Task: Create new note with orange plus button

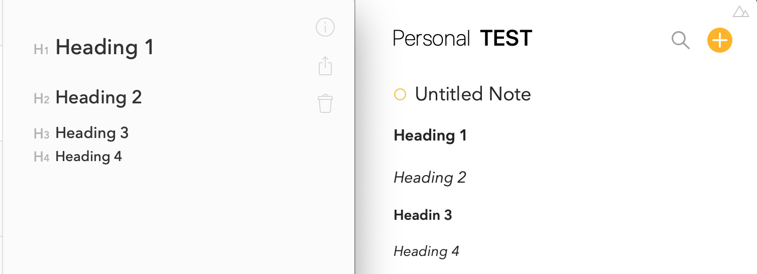Action: click(720, 40)
